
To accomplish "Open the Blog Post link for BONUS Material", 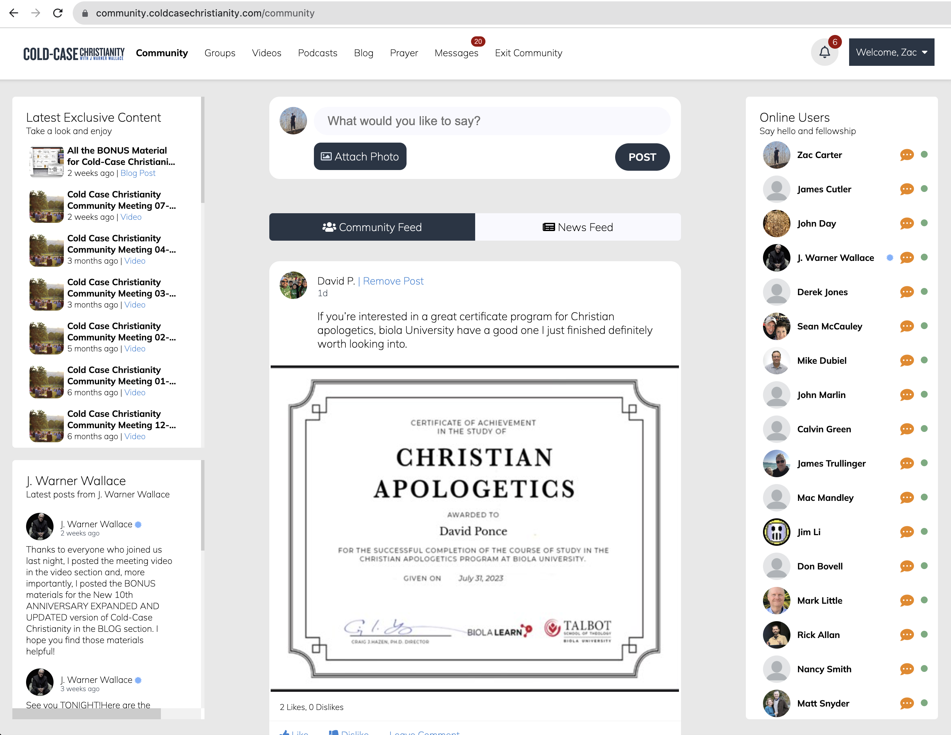I will click(x=138, y=173).
